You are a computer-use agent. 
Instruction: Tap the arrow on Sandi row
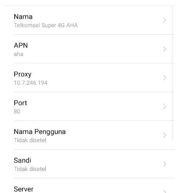point(164,164)
